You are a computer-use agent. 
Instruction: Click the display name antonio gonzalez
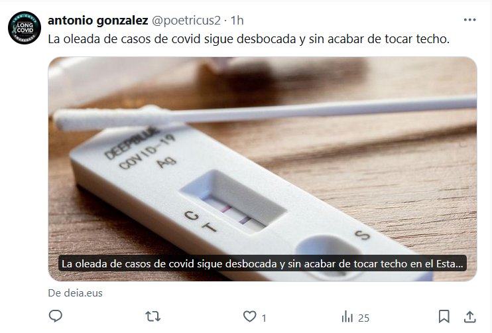pos(98,21)
